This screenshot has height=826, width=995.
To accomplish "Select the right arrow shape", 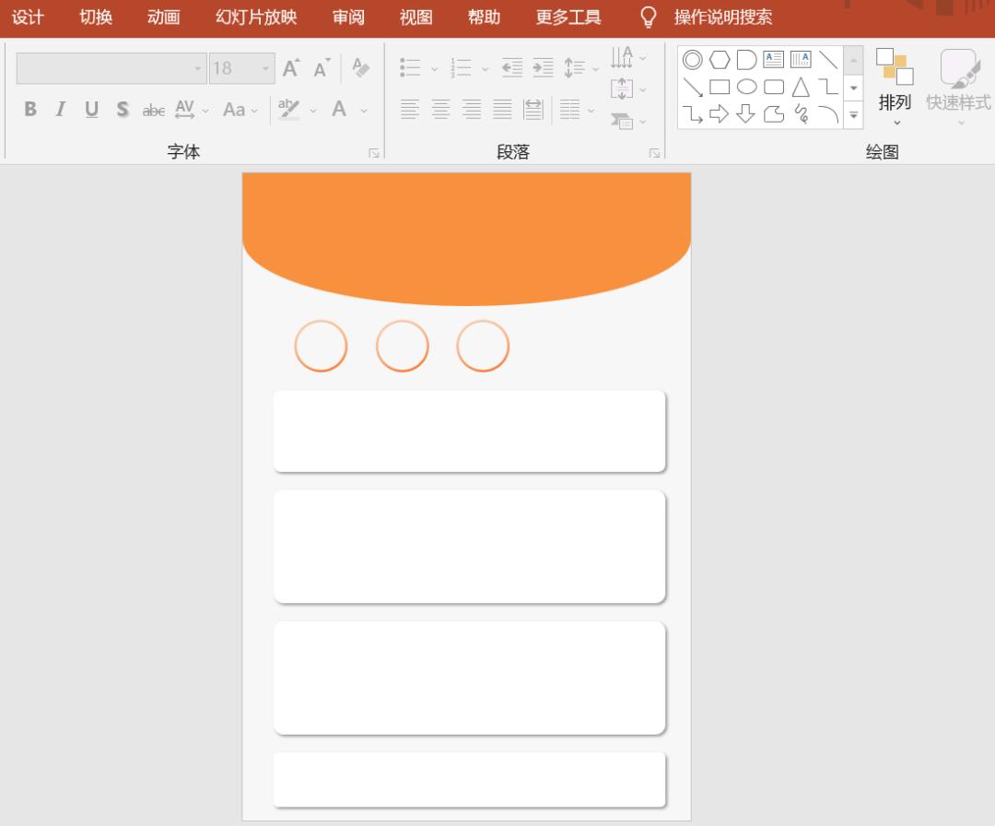I will tap(720, 114).
